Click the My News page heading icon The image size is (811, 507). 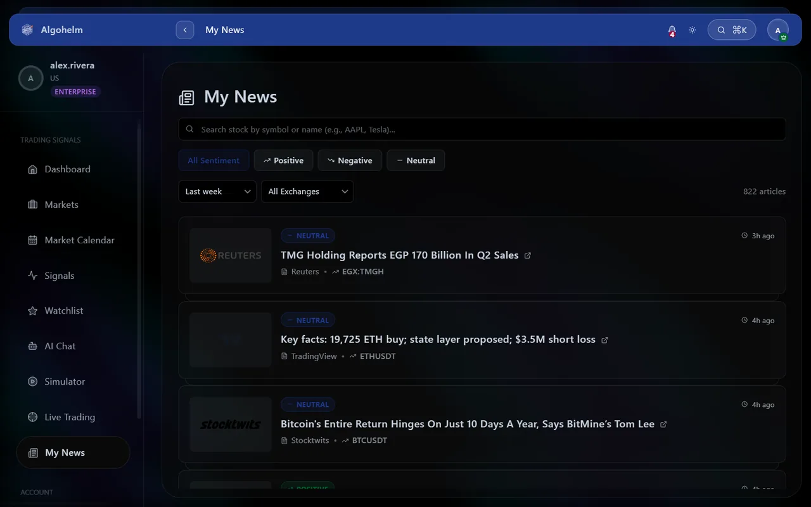(186, 98)
